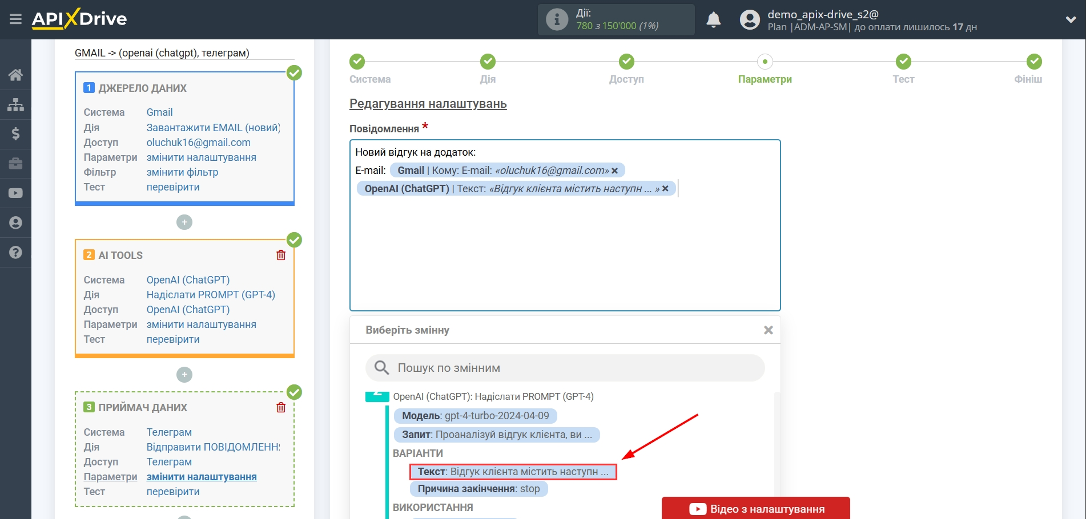
Task: Remove the OpenAI Текст variable tag
Action: click(x=665, y=188)
